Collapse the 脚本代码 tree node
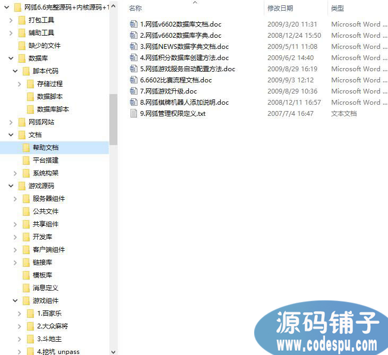388x355 pixels. click(15, 71)
